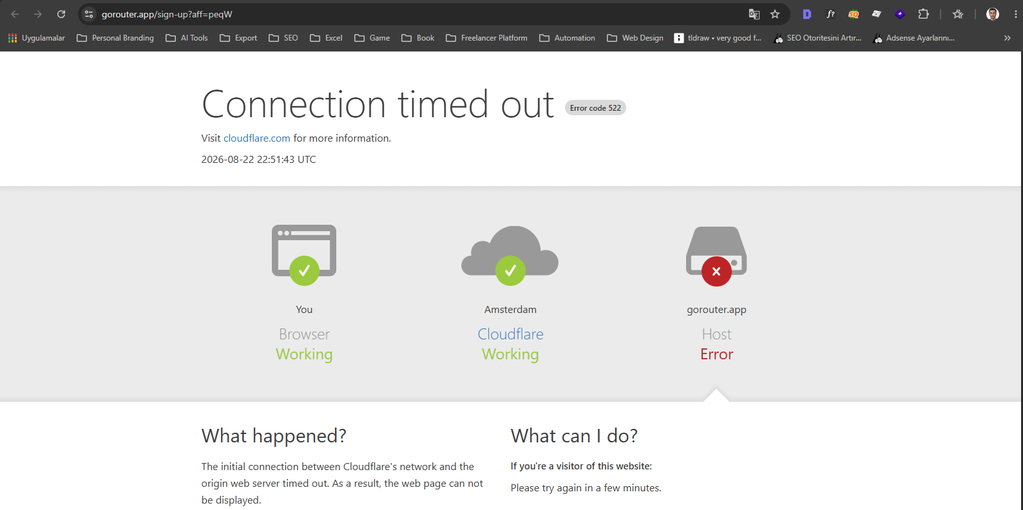Open the Automation bookmark folder

(x=568, y=38)
